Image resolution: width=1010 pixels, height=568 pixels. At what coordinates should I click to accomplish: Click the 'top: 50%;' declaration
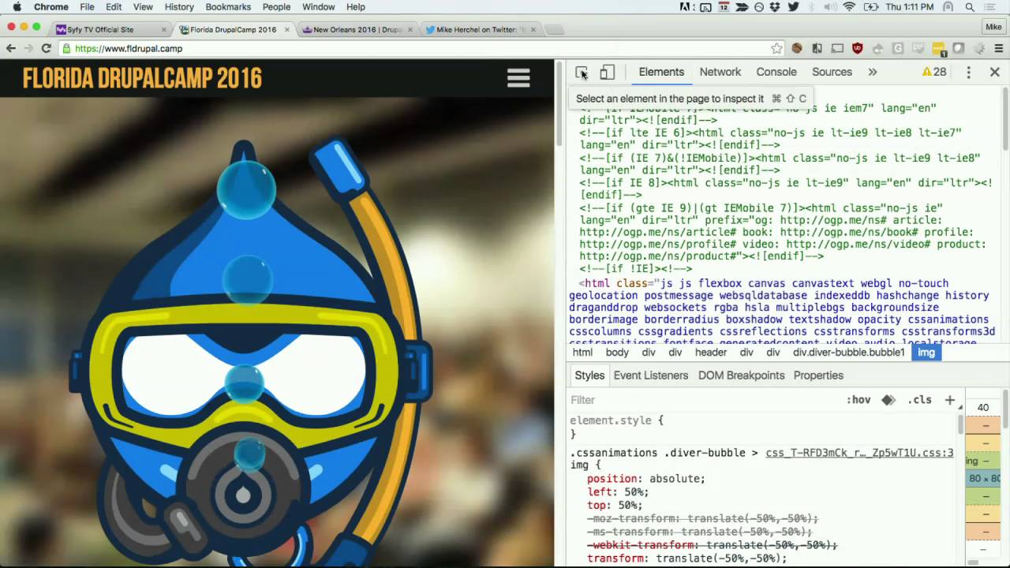(x=615, y=505)
